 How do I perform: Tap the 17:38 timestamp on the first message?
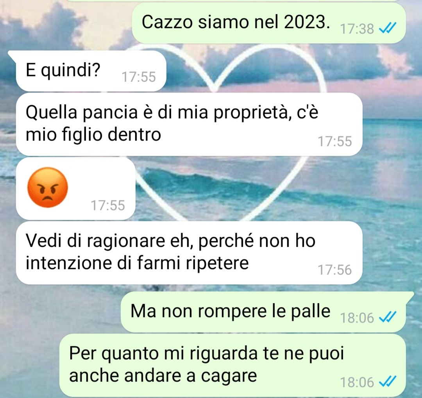(357, 29)
